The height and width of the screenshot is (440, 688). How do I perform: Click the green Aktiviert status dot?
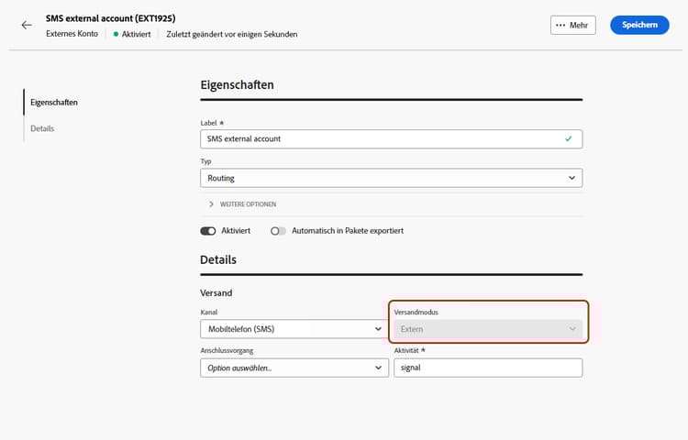(116, 34)
